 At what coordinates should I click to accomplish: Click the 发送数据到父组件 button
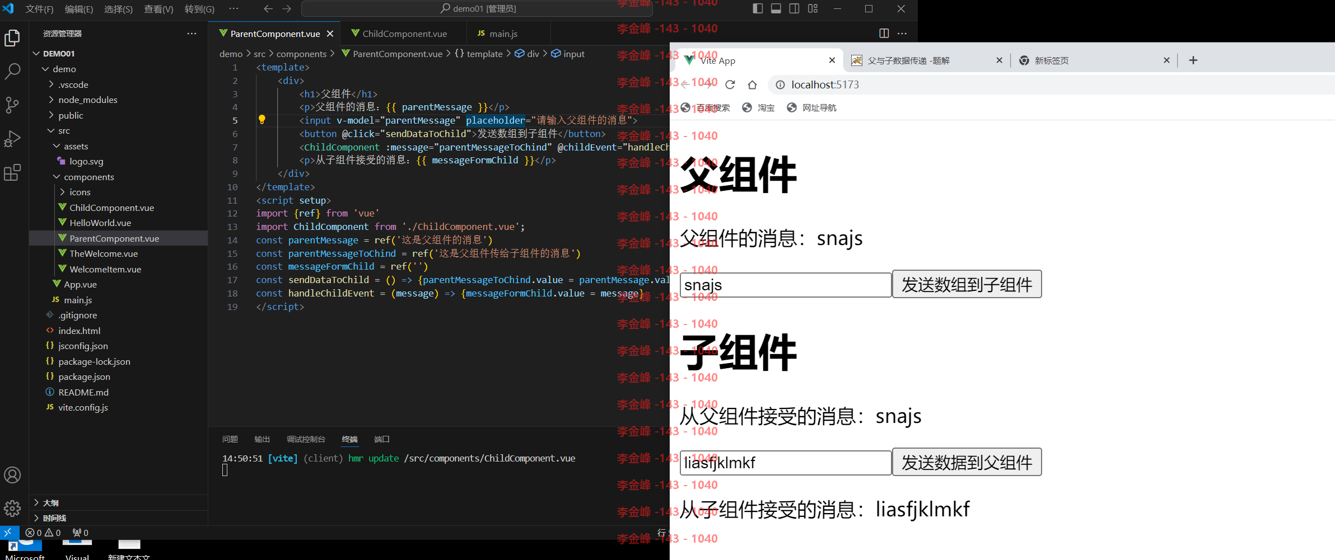967,462
